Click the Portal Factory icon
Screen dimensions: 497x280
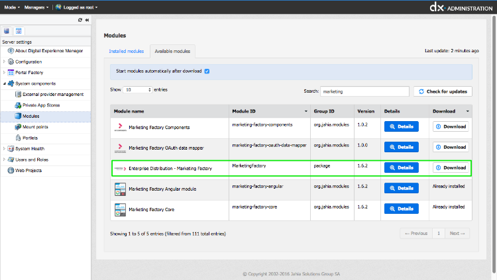[x=11, y=73]
